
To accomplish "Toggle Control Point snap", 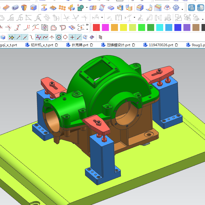I will click(32, 37).
